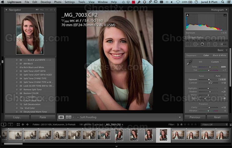Viewport: 232px width, 148px height.
Task: Set filter rating to one star
Action: (181, 125)
